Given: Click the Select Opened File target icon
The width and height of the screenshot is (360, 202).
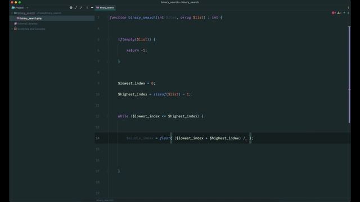Looking at the screenshot, I should [x=71, y=7].
